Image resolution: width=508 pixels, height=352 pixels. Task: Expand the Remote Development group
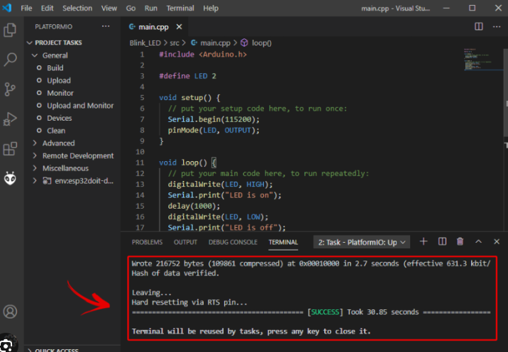pos(77,155)
